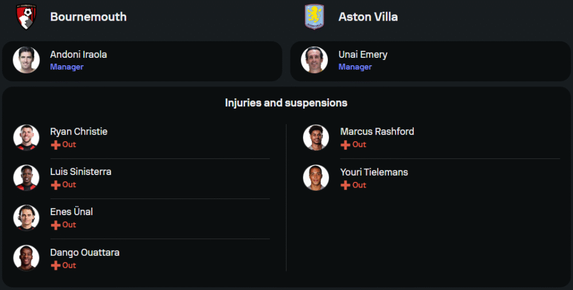Click the injury cross icon under Dango Ouattara
This screenshot has width=573, height=290.
56,265
